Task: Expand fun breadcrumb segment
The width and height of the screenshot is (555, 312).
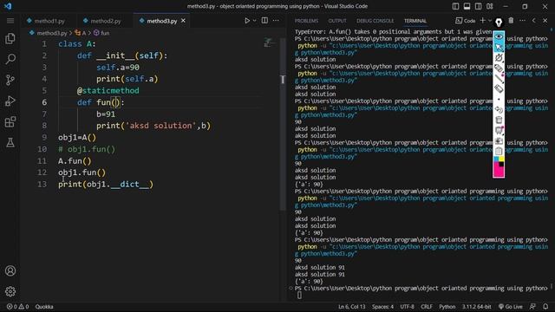Action: point(101,33)
